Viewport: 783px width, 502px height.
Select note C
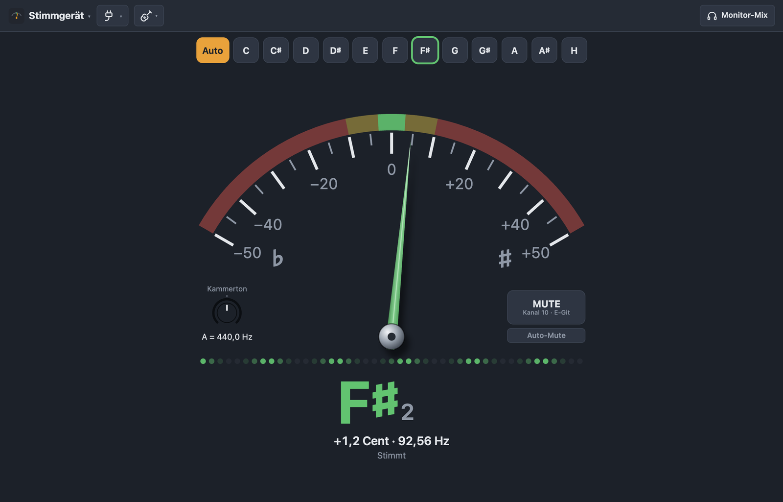(x=246, y=50)
